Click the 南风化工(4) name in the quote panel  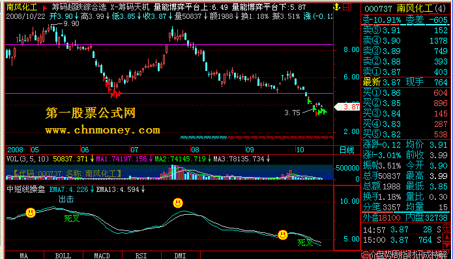(421, 8)
